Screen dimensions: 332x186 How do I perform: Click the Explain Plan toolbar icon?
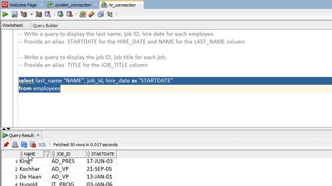point(23,14)
